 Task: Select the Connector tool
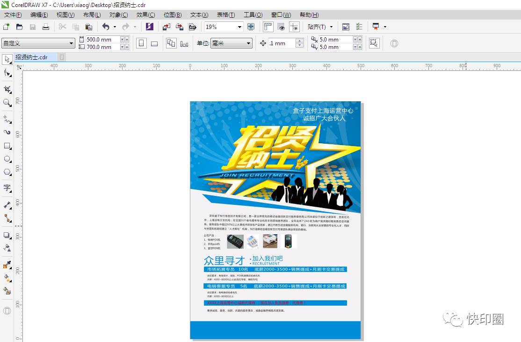pos(7,218)
